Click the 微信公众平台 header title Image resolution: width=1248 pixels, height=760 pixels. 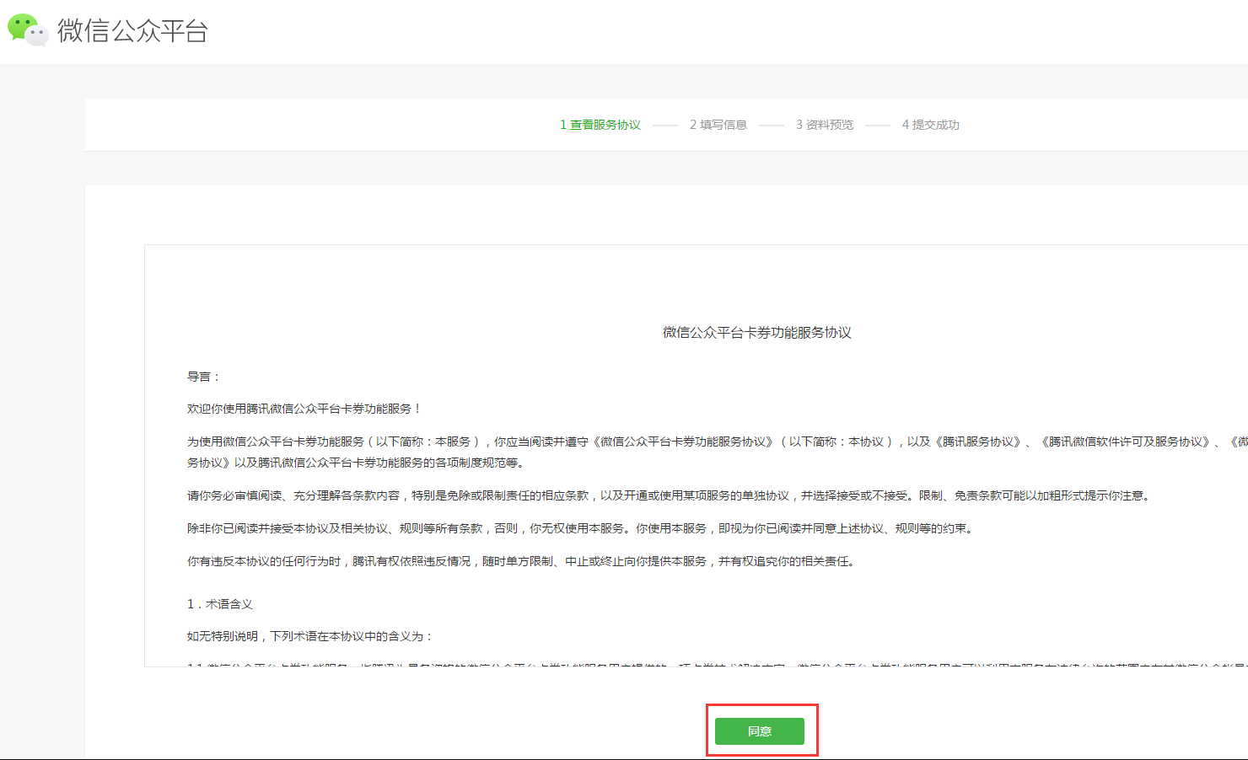132,31
